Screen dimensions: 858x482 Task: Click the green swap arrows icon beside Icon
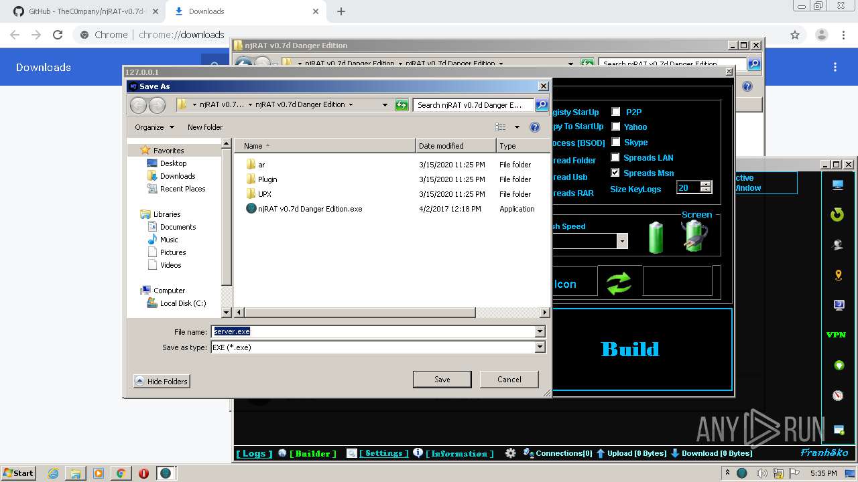pyautogui.click(x=619, y=283)
